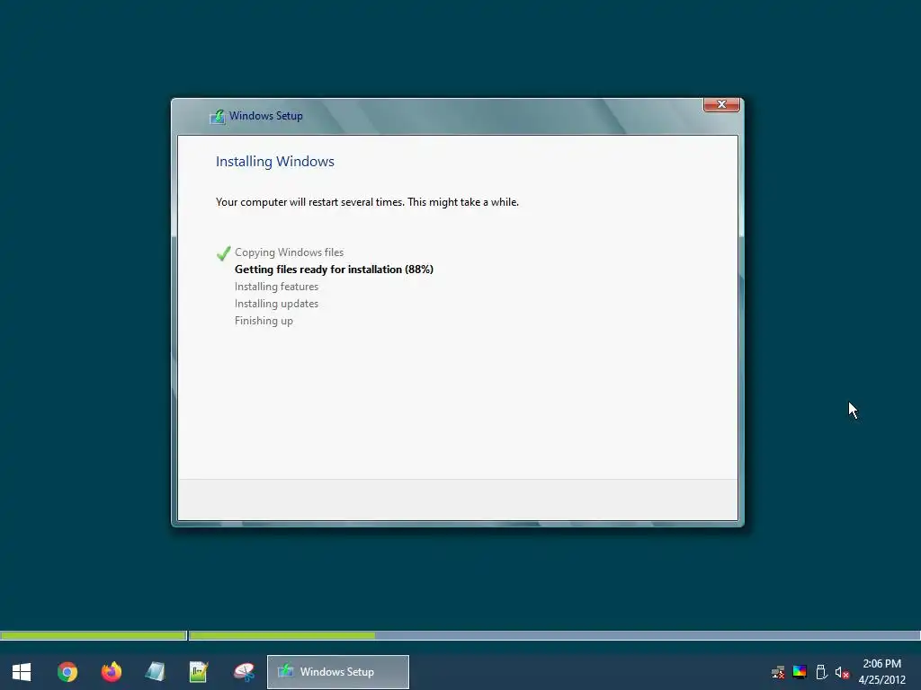Close the Windows Setup dialog
The width and height of the screenshot is (921, 690).
[x=721, y=104]
